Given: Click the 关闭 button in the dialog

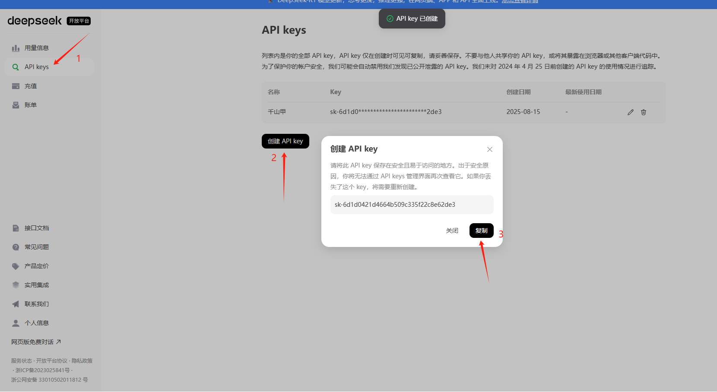Looking at the screenshot, I should (452, 231).
